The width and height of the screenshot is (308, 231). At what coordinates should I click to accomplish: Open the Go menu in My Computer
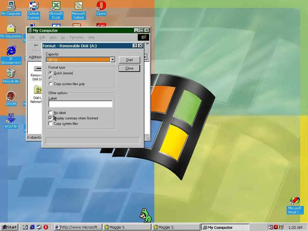(x=63, y=37)
